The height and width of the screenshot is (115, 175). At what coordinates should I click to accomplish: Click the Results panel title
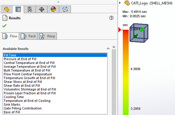[x=15, y=18]
